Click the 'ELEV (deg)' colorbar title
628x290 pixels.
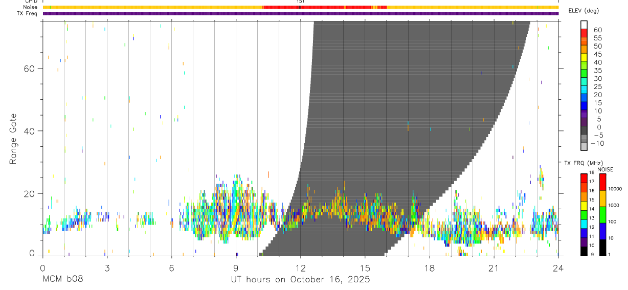click(584, 11)
